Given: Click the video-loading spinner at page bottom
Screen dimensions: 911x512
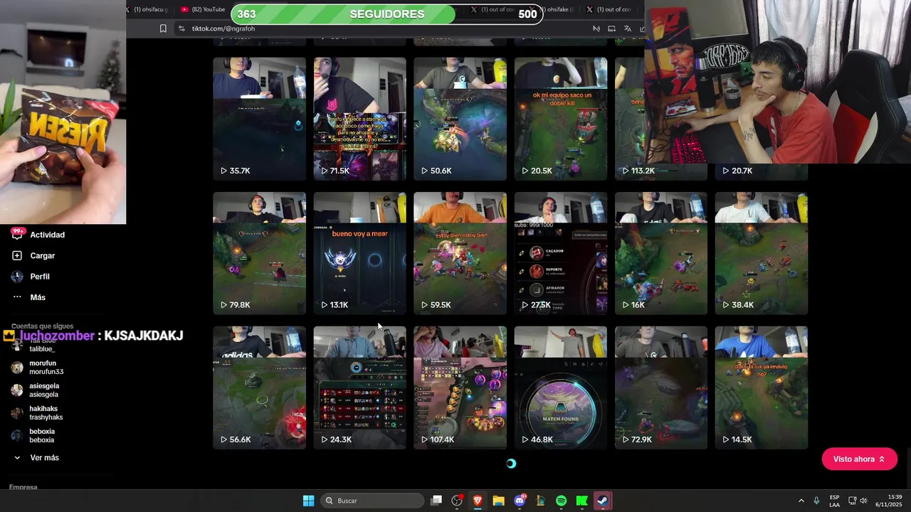Looking at the screenshot, I should (511, 464).
